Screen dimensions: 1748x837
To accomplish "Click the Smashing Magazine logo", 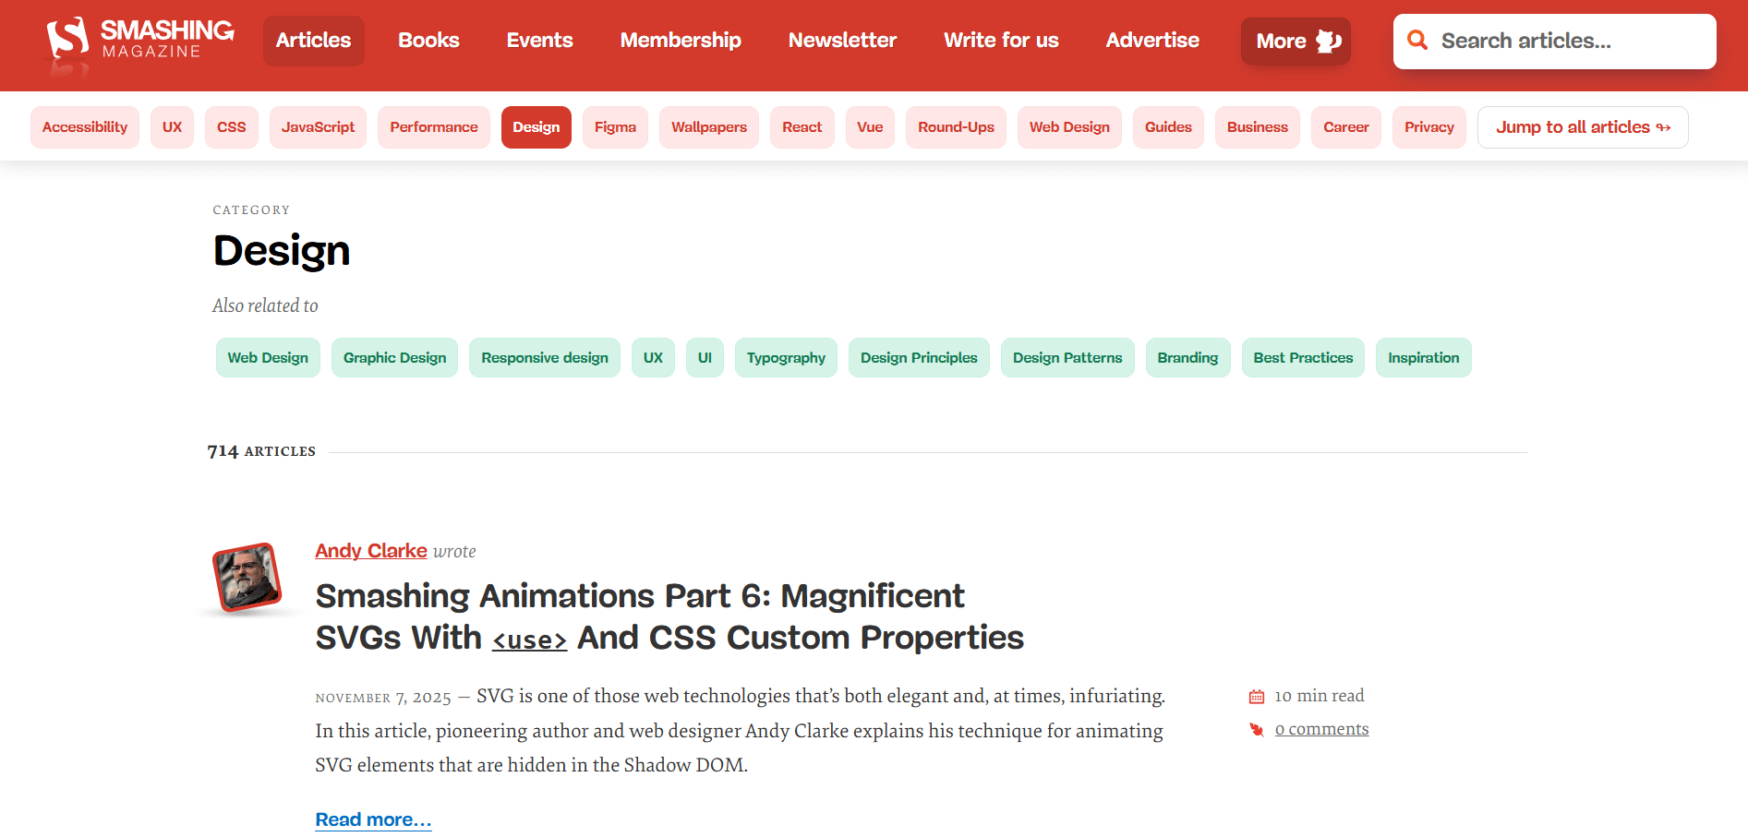I will pyautogui.click(x=140, y=41).
